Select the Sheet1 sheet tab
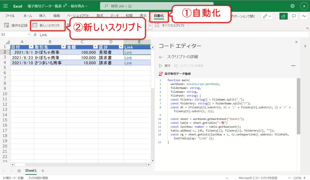This screenshot has height=180, width=310. pyautogui.click(x=31, y=171)
